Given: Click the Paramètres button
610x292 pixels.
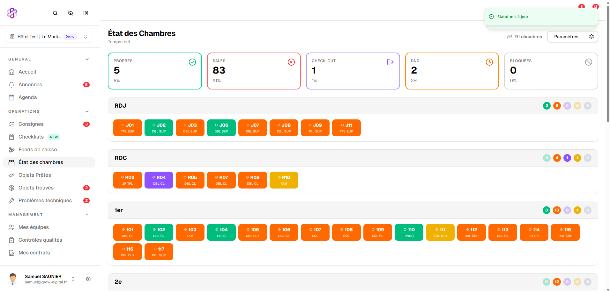Looking at the screenshot, I should click(x=566, y=37).
